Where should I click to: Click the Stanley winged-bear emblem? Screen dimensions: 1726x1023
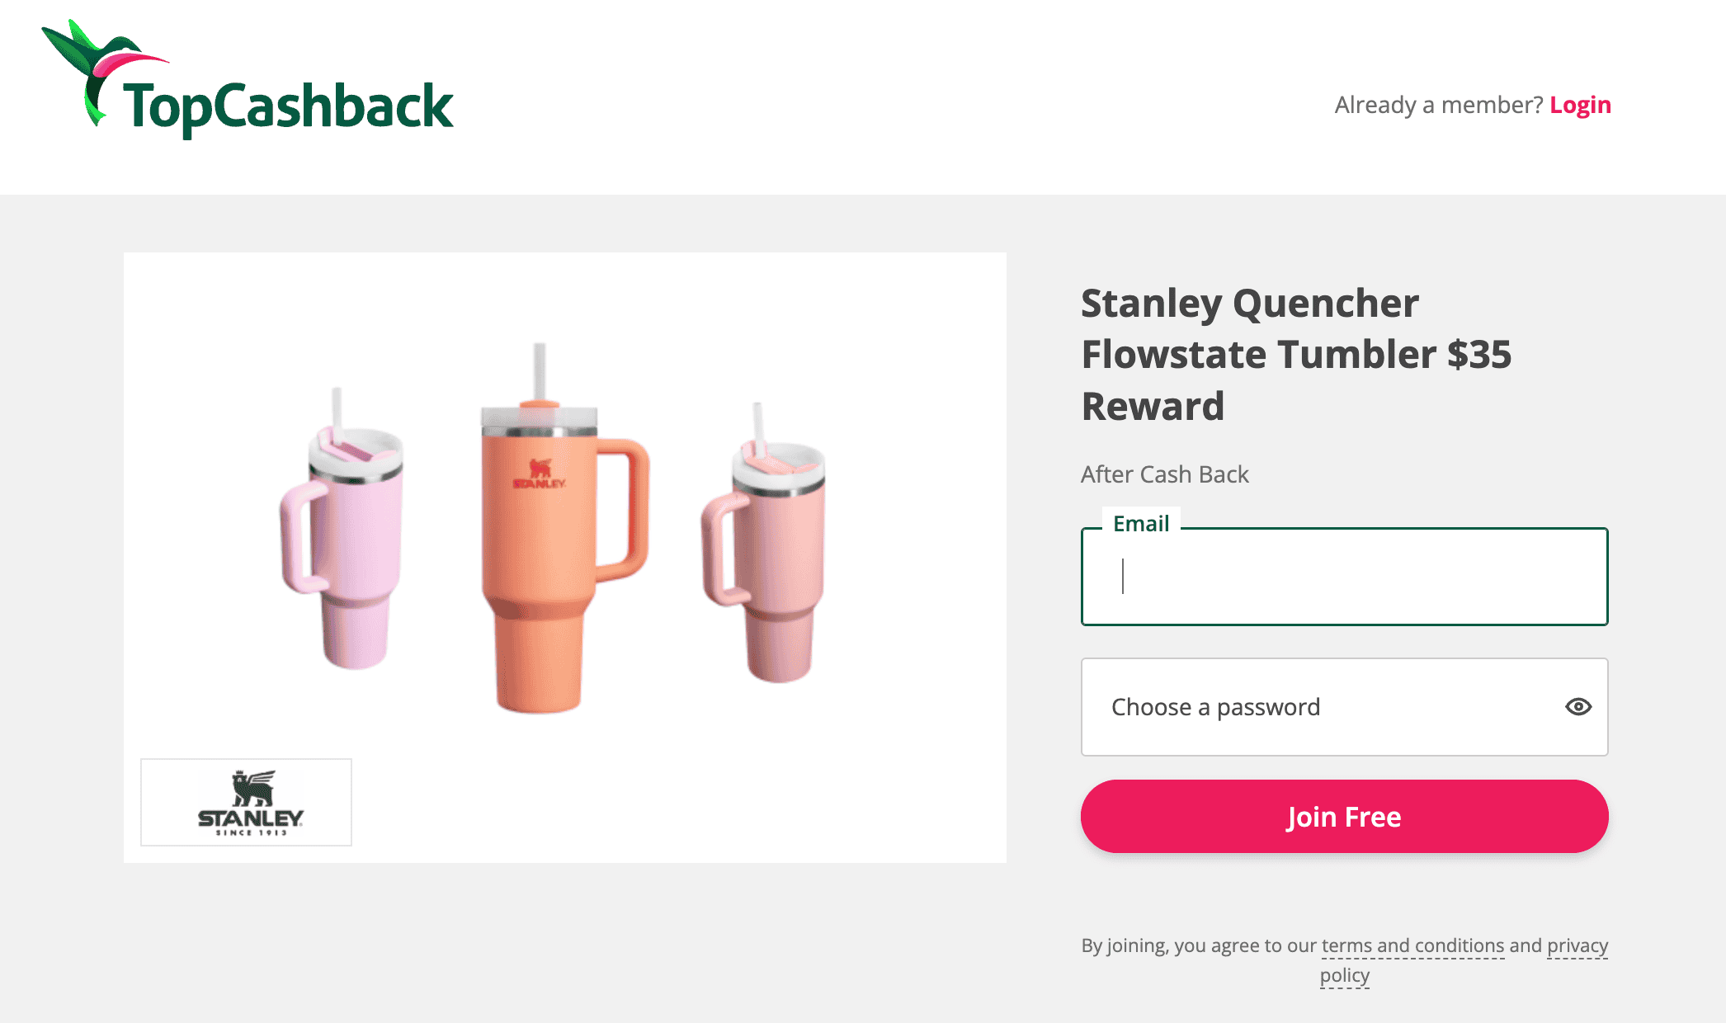pos(250,785)
